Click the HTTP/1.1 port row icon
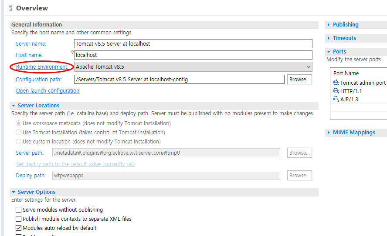Image resolution: width=387 pixels, height=236 pixels. coord(336,91)
